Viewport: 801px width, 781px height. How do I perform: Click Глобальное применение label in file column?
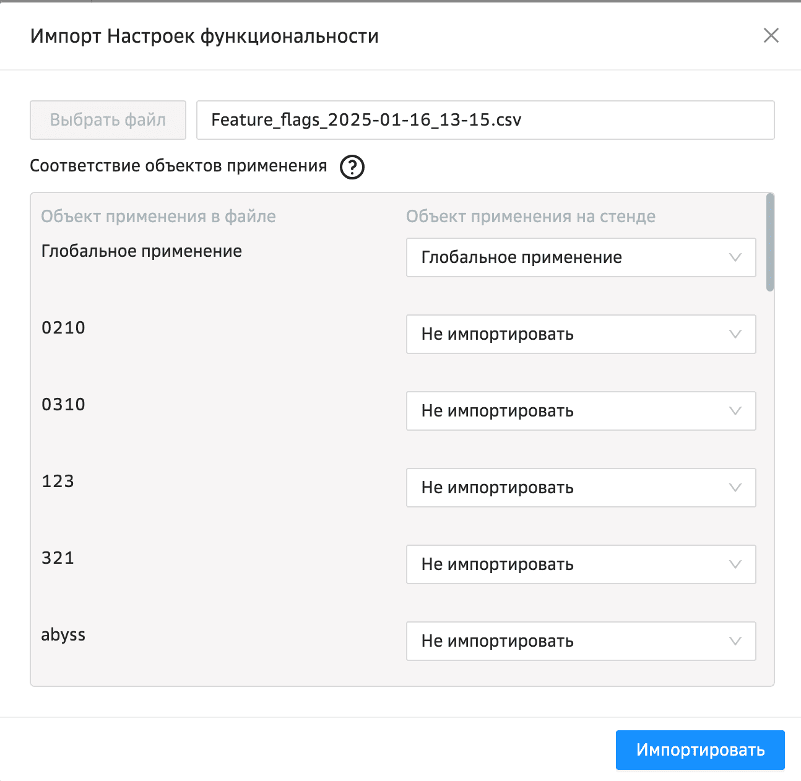tap(141, 251)
